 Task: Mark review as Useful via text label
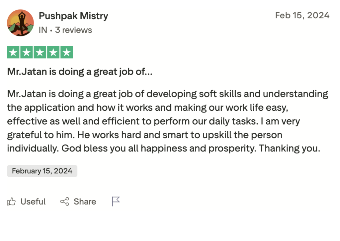(33, 202)
